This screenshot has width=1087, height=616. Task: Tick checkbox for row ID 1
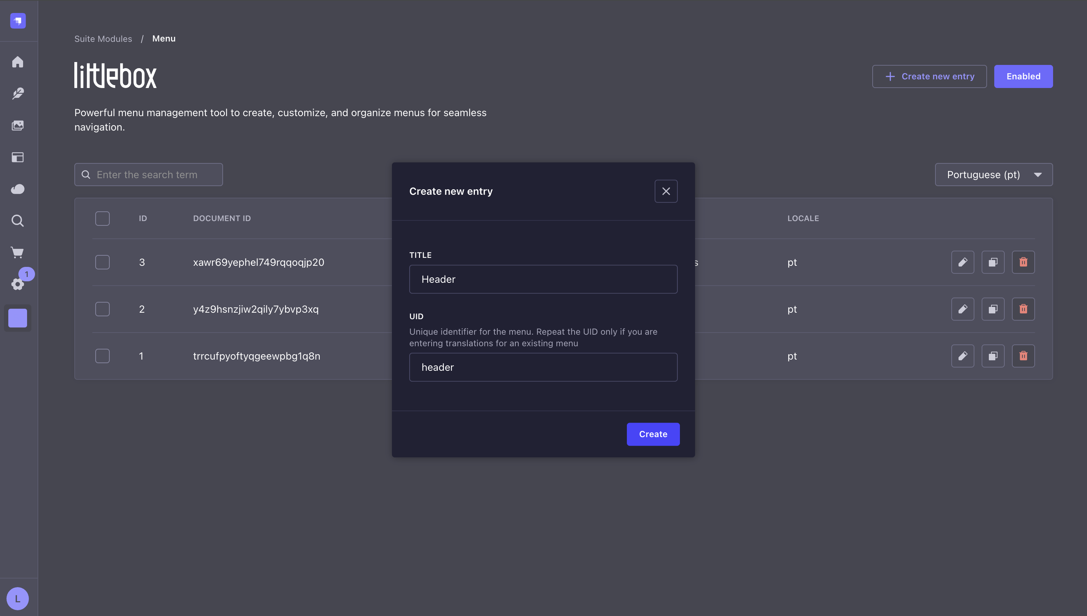[x=102, y=356]
